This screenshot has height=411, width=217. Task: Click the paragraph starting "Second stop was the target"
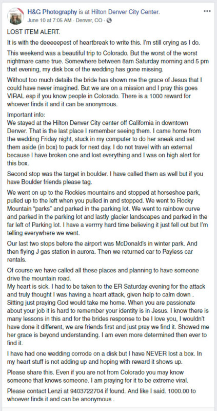tap(105, 178)
